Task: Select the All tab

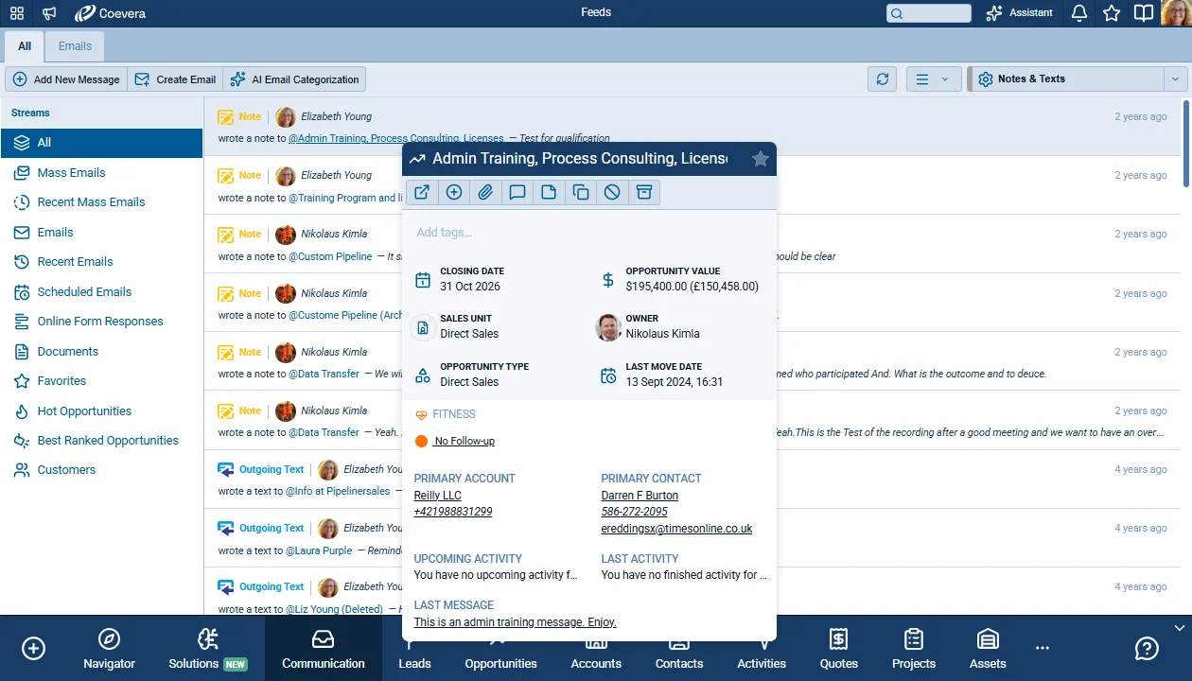Action: point(25,46)
